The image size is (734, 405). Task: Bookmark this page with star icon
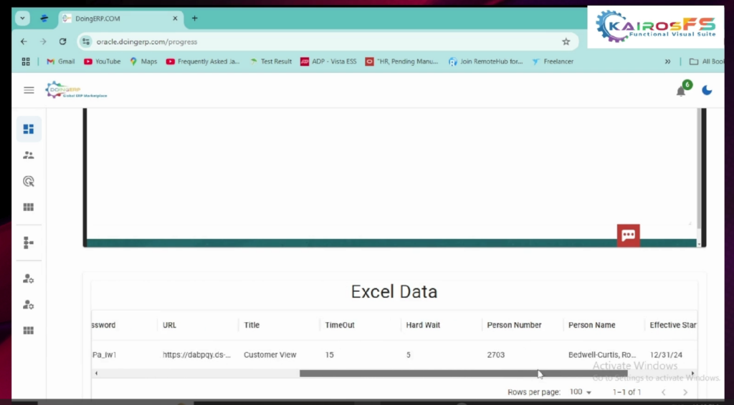click(x=566, y=42)
